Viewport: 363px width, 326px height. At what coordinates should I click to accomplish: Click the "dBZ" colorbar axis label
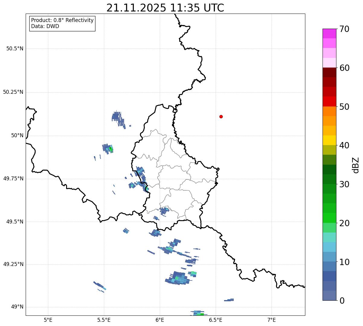pos(356,165)
